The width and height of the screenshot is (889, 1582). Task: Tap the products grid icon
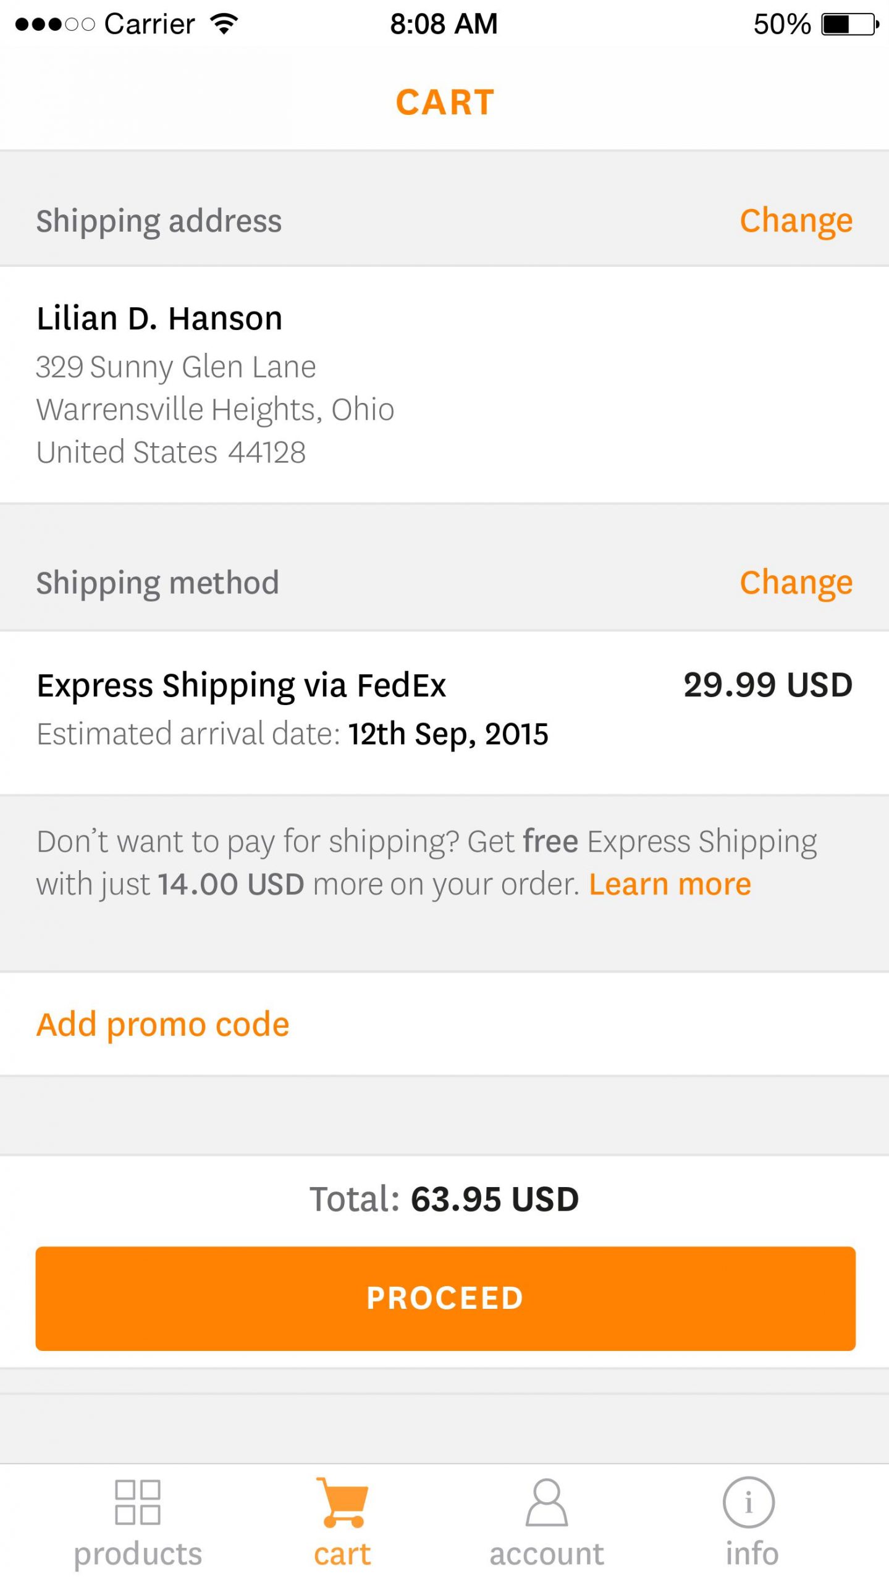pyautogui.click(x=138, y=1501)
